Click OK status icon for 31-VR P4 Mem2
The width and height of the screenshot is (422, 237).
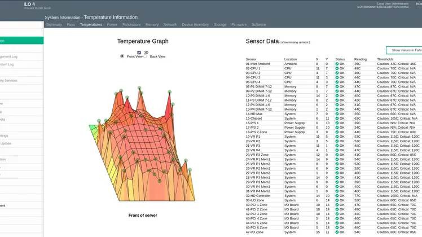point(337,191)
